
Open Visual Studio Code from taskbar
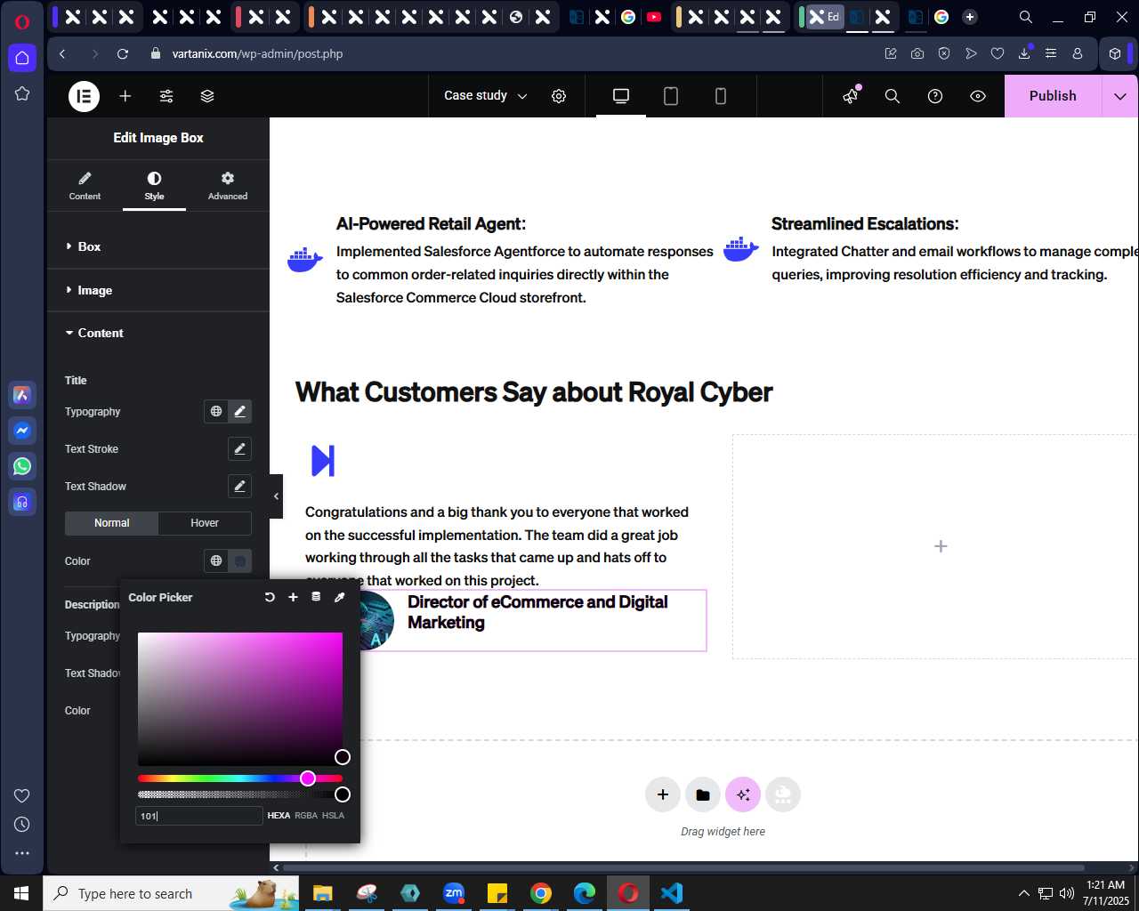point(672,893)
